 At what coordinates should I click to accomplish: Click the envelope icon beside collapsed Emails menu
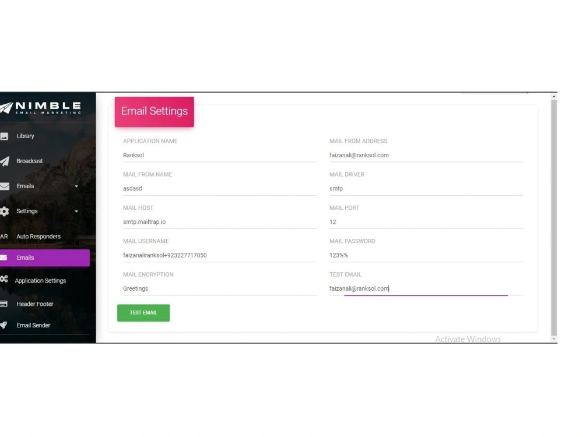5,186
